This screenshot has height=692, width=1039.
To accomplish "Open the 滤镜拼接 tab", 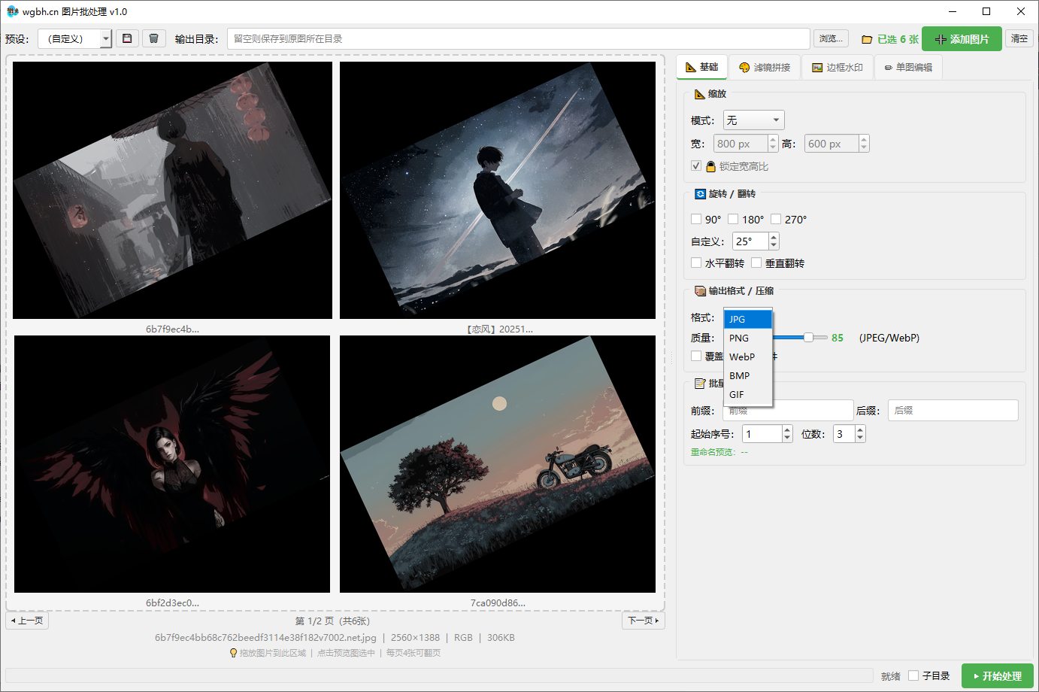I will click(765, 67).
